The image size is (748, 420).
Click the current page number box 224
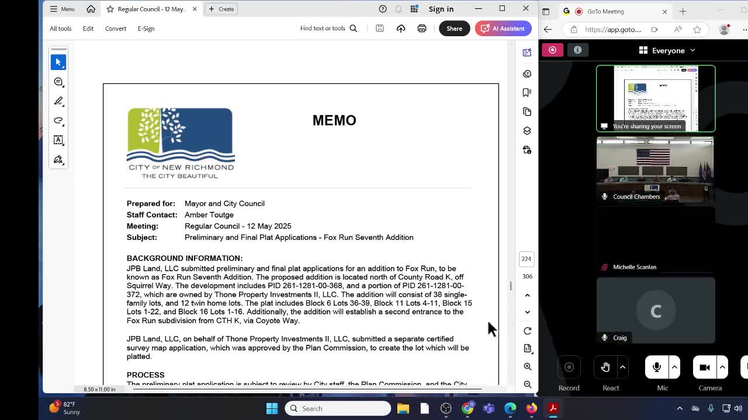[527, 259]
